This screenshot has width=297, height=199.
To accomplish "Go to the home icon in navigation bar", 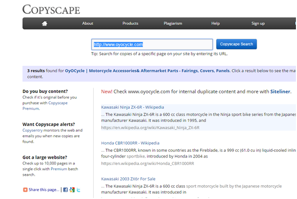I will 45,23.
